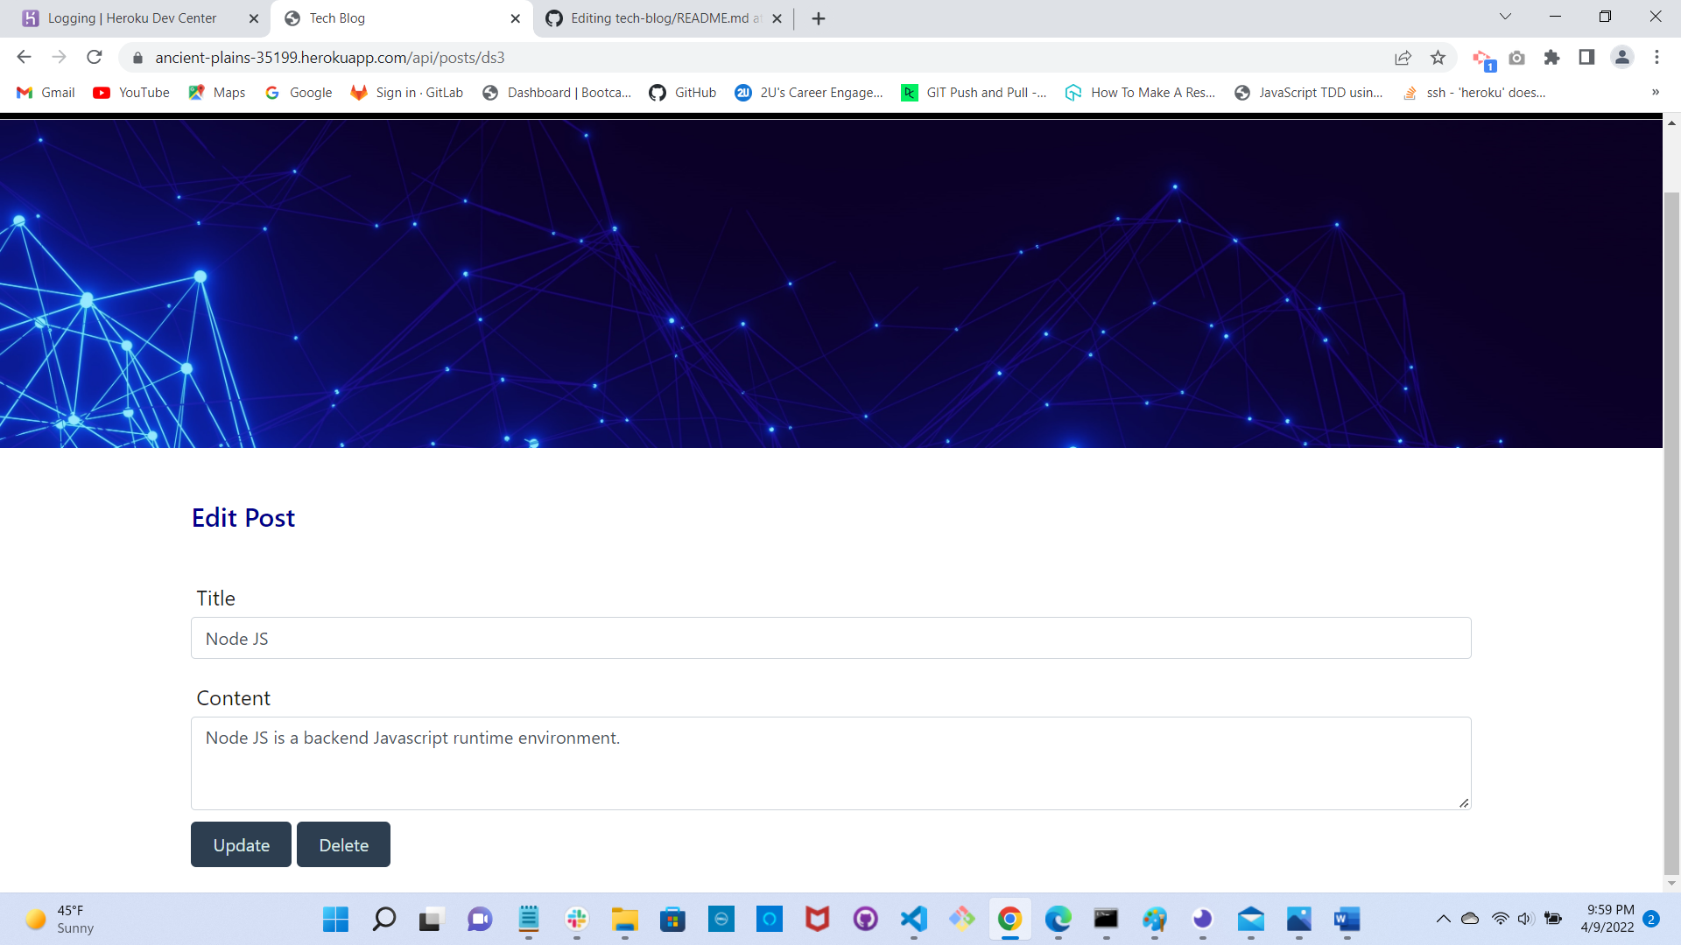Open File Explorer from the taskbar
Image resolution: width=1681 pixels, height=945 pixels.
click(624, 919)
